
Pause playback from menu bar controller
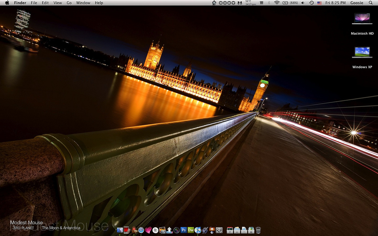pyautogui.click(x=225, y=3)
